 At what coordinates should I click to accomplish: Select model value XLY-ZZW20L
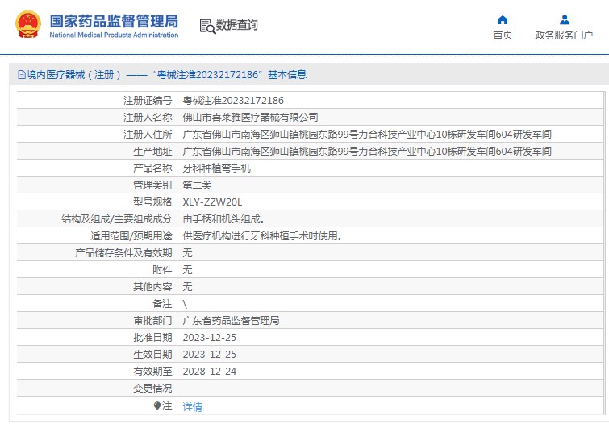click(x=212, y=202)
